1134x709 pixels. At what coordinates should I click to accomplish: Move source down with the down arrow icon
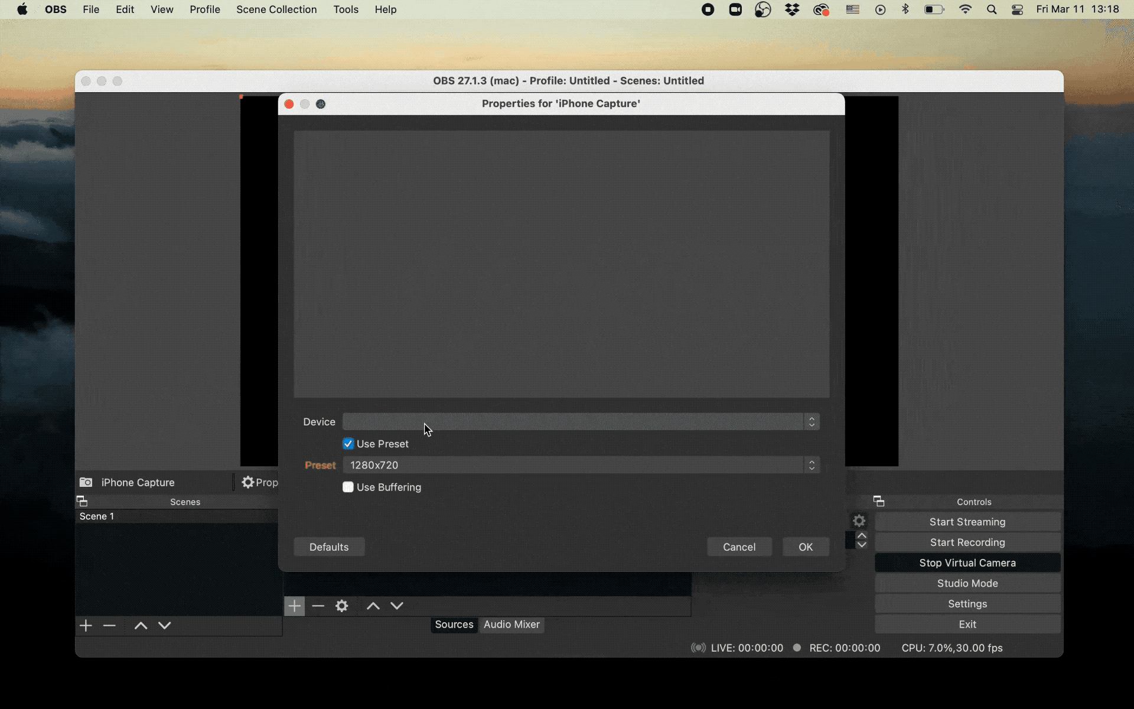397,606
